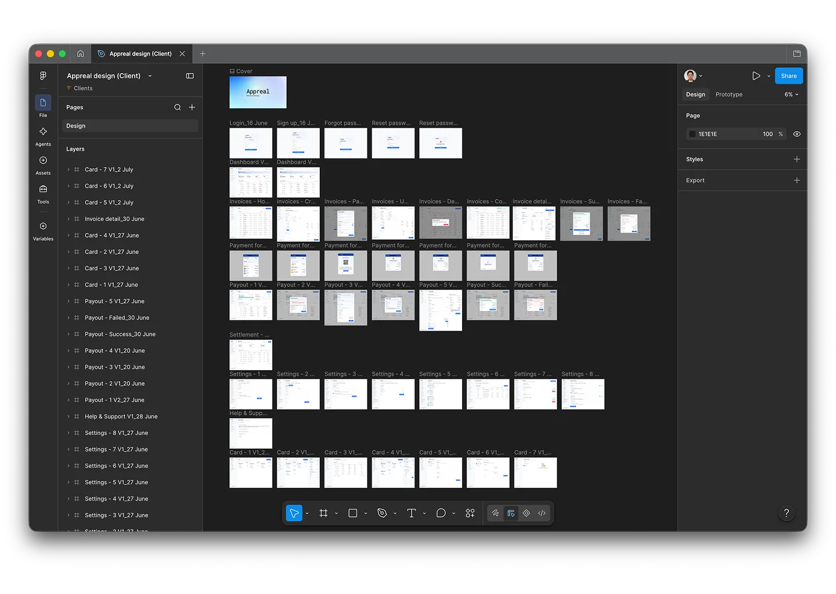This screenshot has width=836, height=594.
Task: Open the user avatar dropdown
Action: click(x=693, y=76)
